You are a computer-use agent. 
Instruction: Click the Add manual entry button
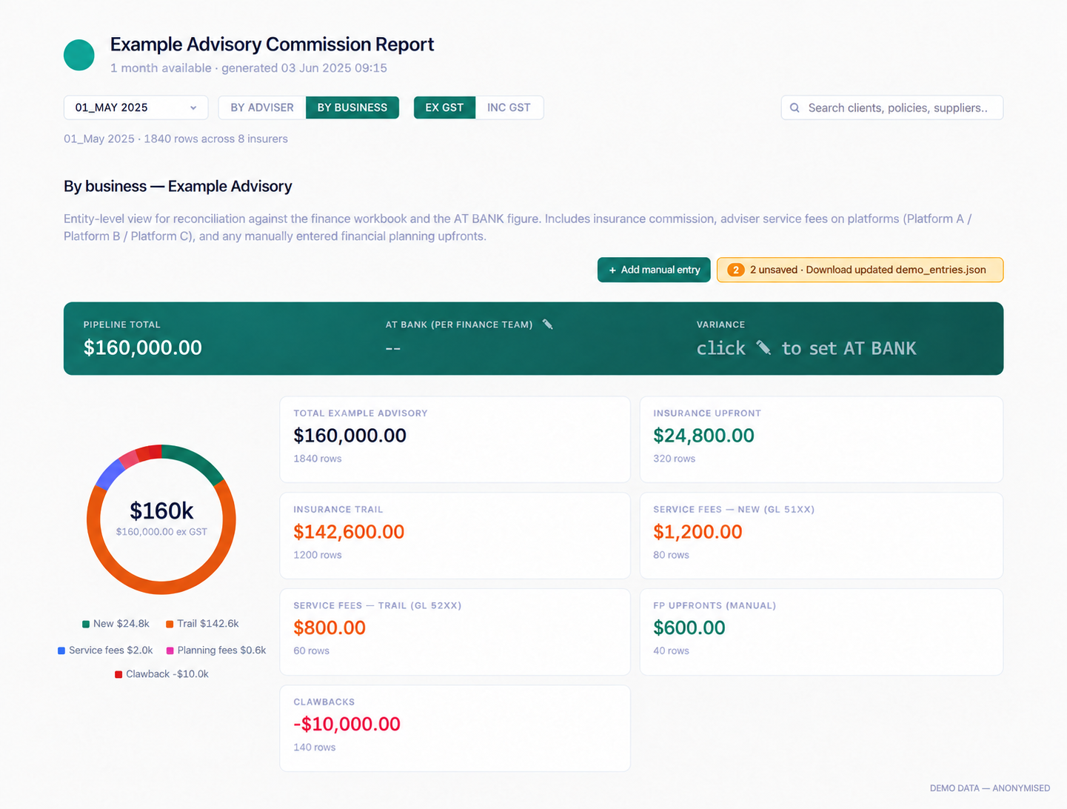click(x=654, y=270)
